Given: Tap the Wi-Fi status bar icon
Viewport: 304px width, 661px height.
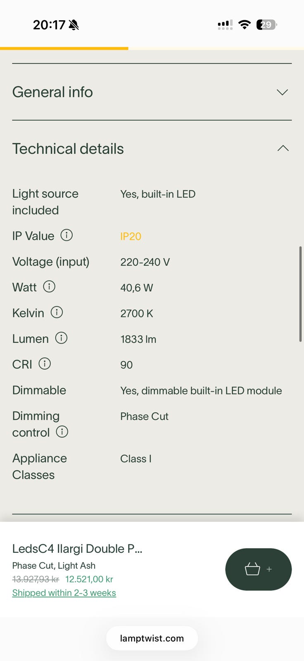Looking at the screenshot, I should pos(245,25).
